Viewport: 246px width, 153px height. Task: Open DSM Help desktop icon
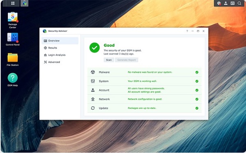[13, 80]
